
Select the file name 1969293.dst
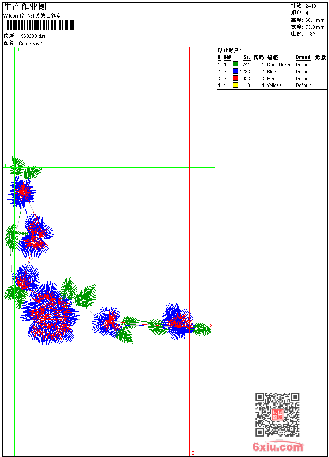click(x=32, y=36)
